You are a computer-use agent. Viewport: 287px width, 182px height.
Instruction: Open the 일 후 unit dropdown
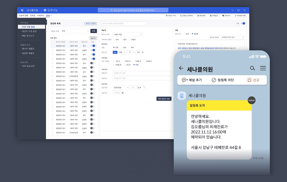tap(141, 88)
